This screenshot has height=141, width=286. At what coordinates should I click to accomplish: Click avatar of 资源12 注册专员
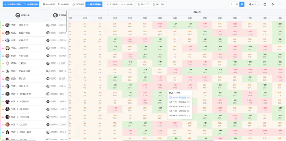pyautogui.click(x=8, y=109)
